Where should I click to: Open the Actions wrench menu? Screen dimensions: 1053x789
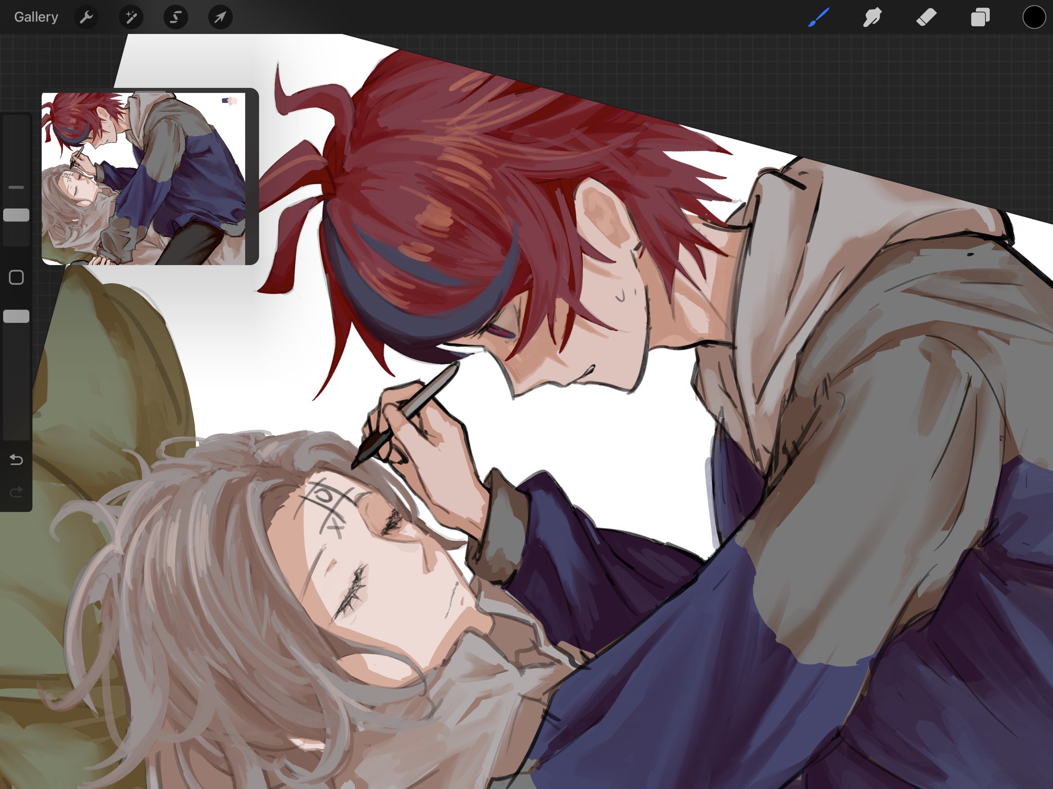[x=86, y=17]
